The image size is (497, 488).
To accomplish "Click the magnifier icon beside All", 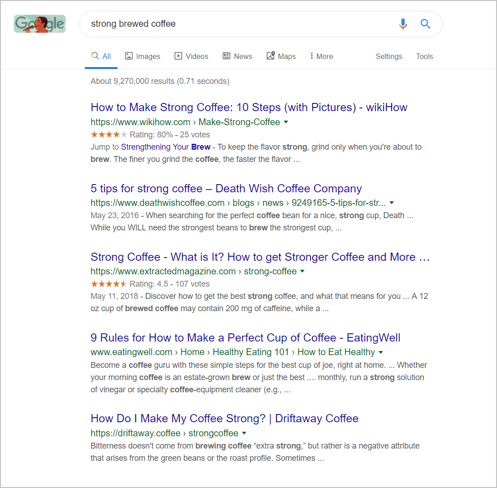I will pos(95,56).
